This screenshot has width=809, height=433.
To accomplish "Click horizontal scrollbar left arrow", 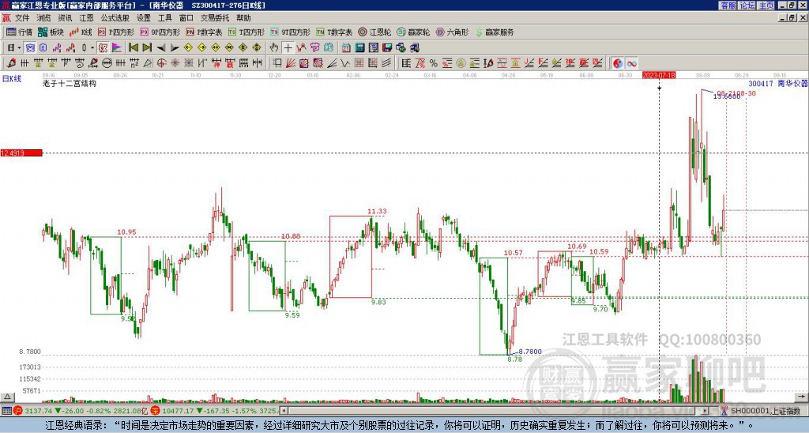I will (x=284, y=411).
